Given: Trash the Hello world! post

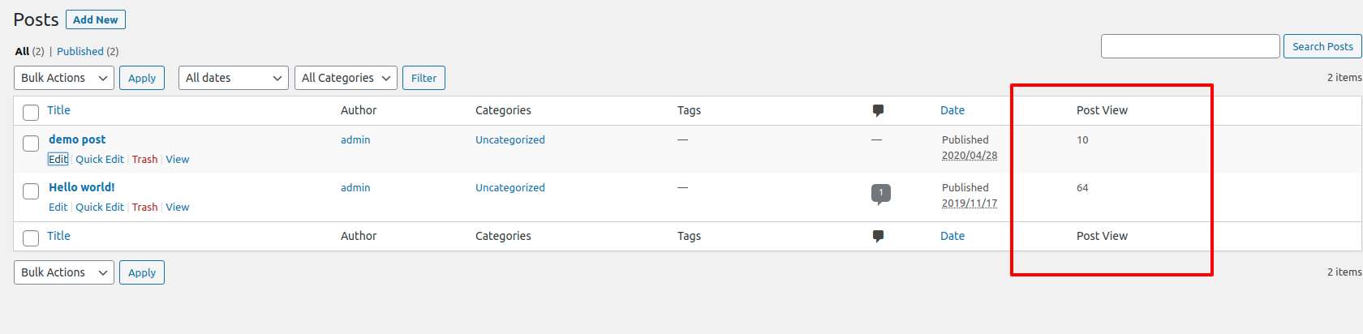Looking at the screenshot, I should coord(145,208).
